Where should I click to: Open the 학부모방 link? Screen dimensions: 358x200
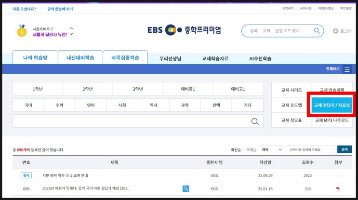[346, 9]
